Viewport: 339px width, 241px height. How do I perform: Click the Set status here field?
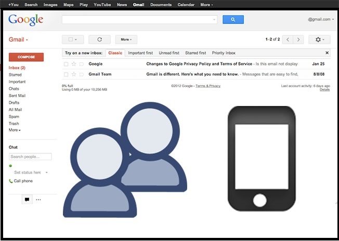tap(28, 172)
